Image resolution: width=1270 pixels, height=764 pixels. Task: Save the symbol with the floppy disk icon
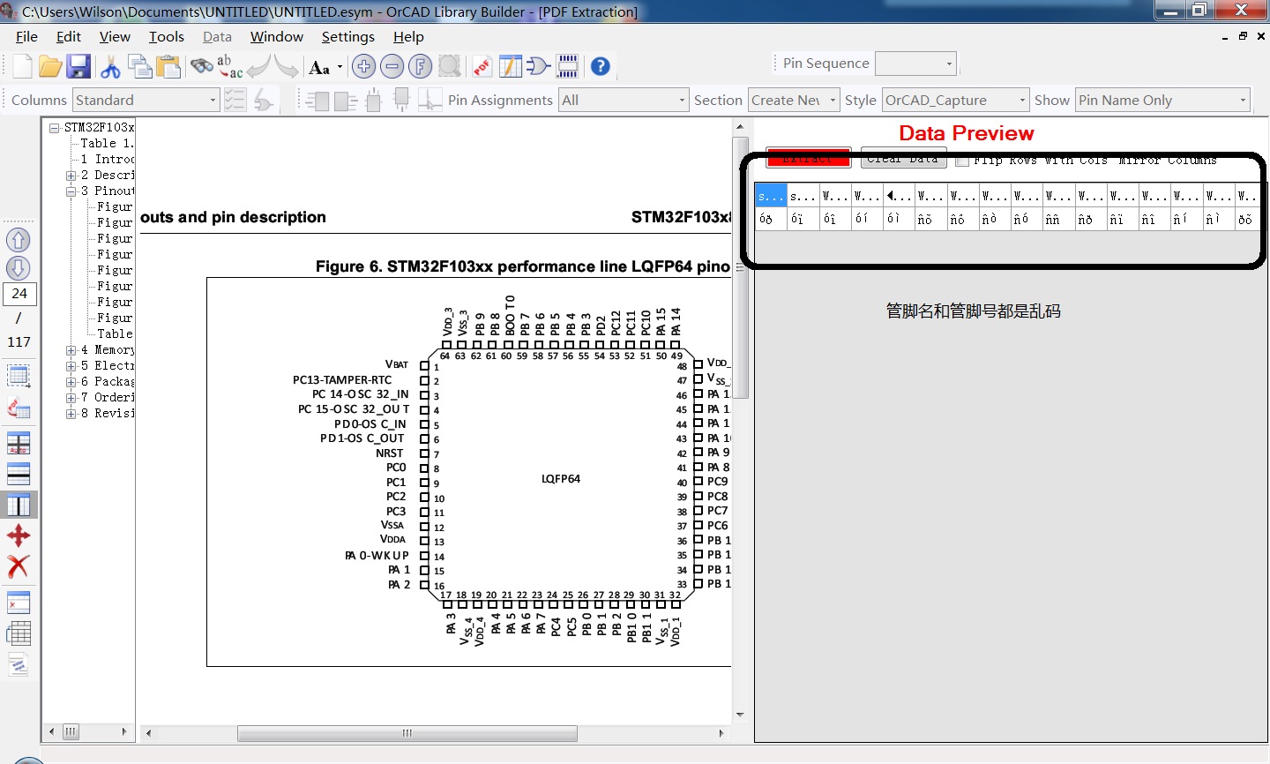78,66
